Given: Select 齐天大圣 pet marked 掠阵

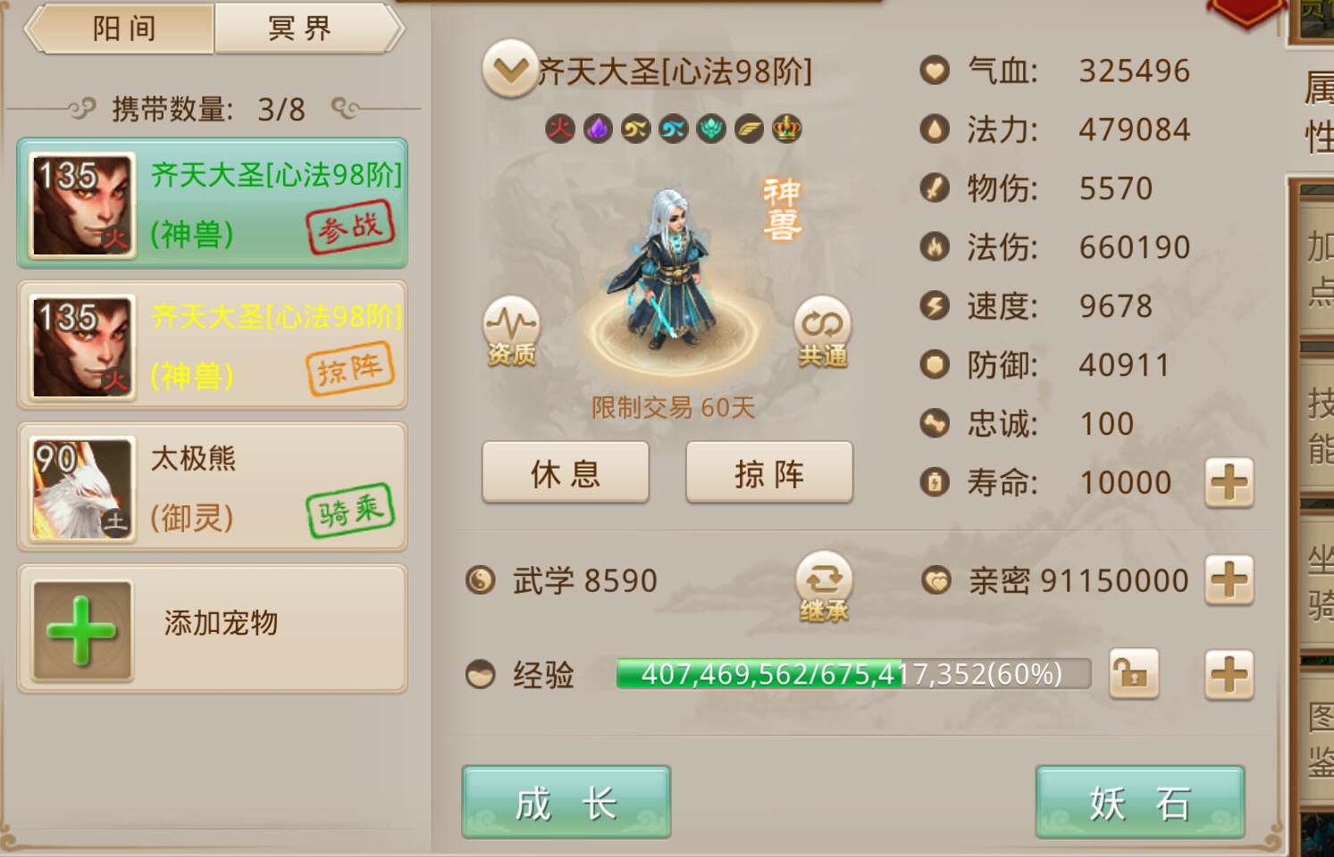Looking at the screenshot, I should coord(213,345).
